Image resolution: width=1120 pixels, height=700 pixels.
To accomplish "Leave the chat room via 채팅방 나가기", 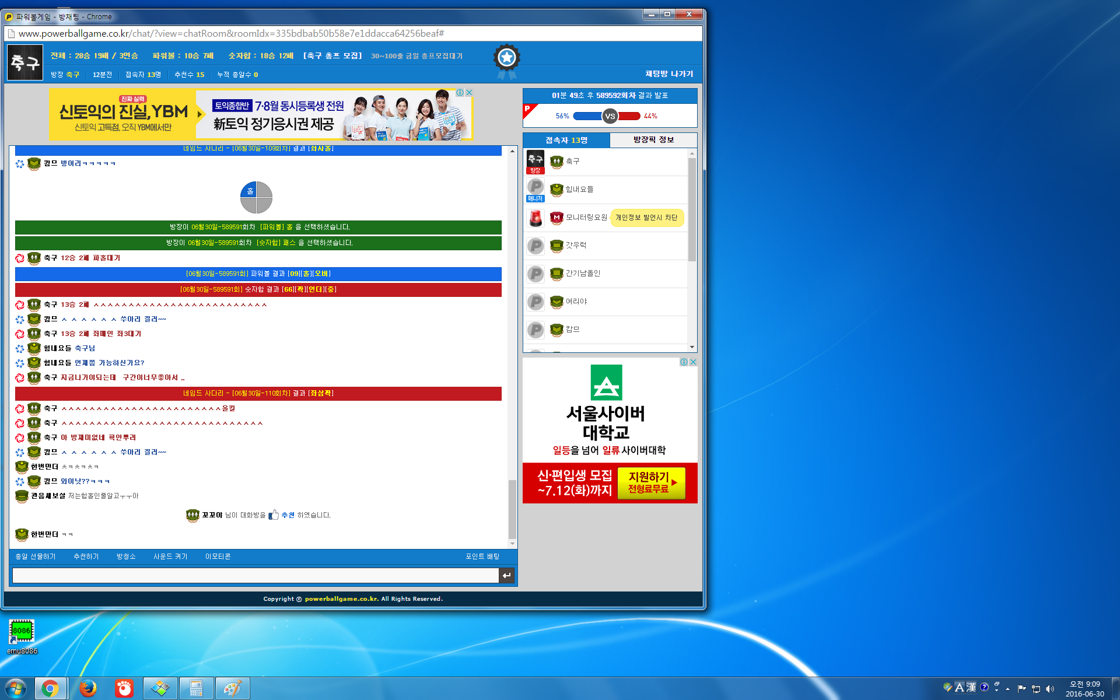I will (669, 74).
